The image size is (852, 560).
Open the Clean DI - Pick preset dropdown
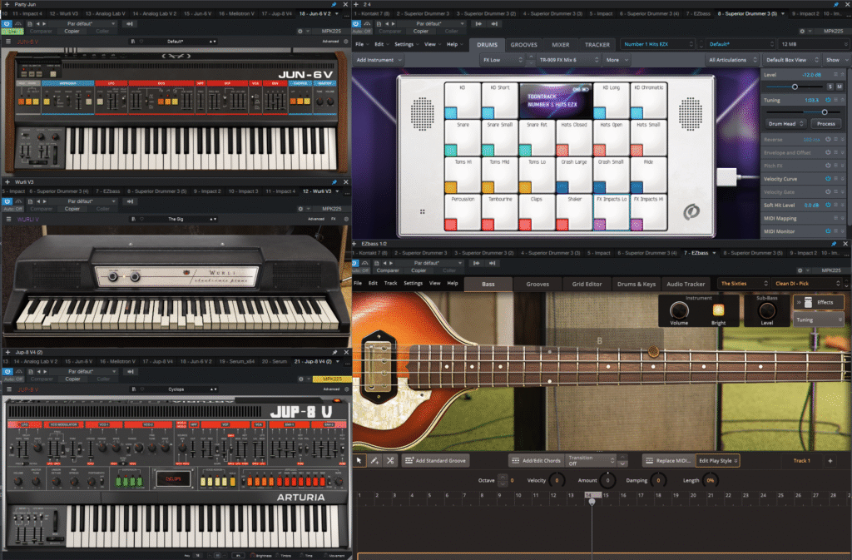[807, 284]
